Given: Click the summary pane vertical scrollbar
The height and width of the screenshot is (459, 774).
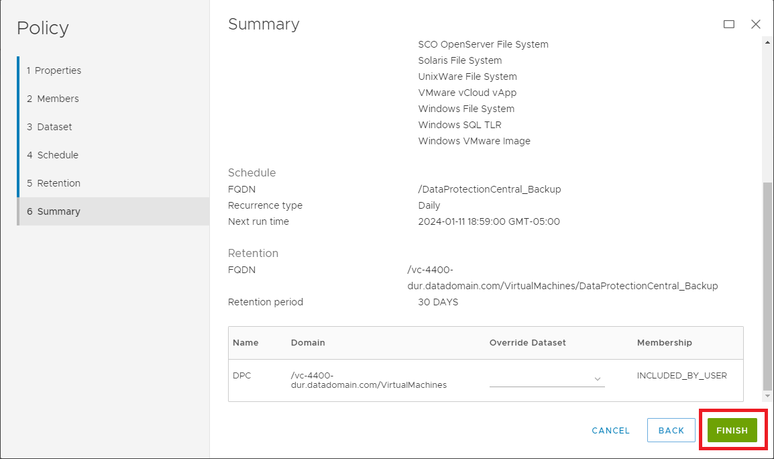Looking at the screenshot, I should [x=767, y=285].
